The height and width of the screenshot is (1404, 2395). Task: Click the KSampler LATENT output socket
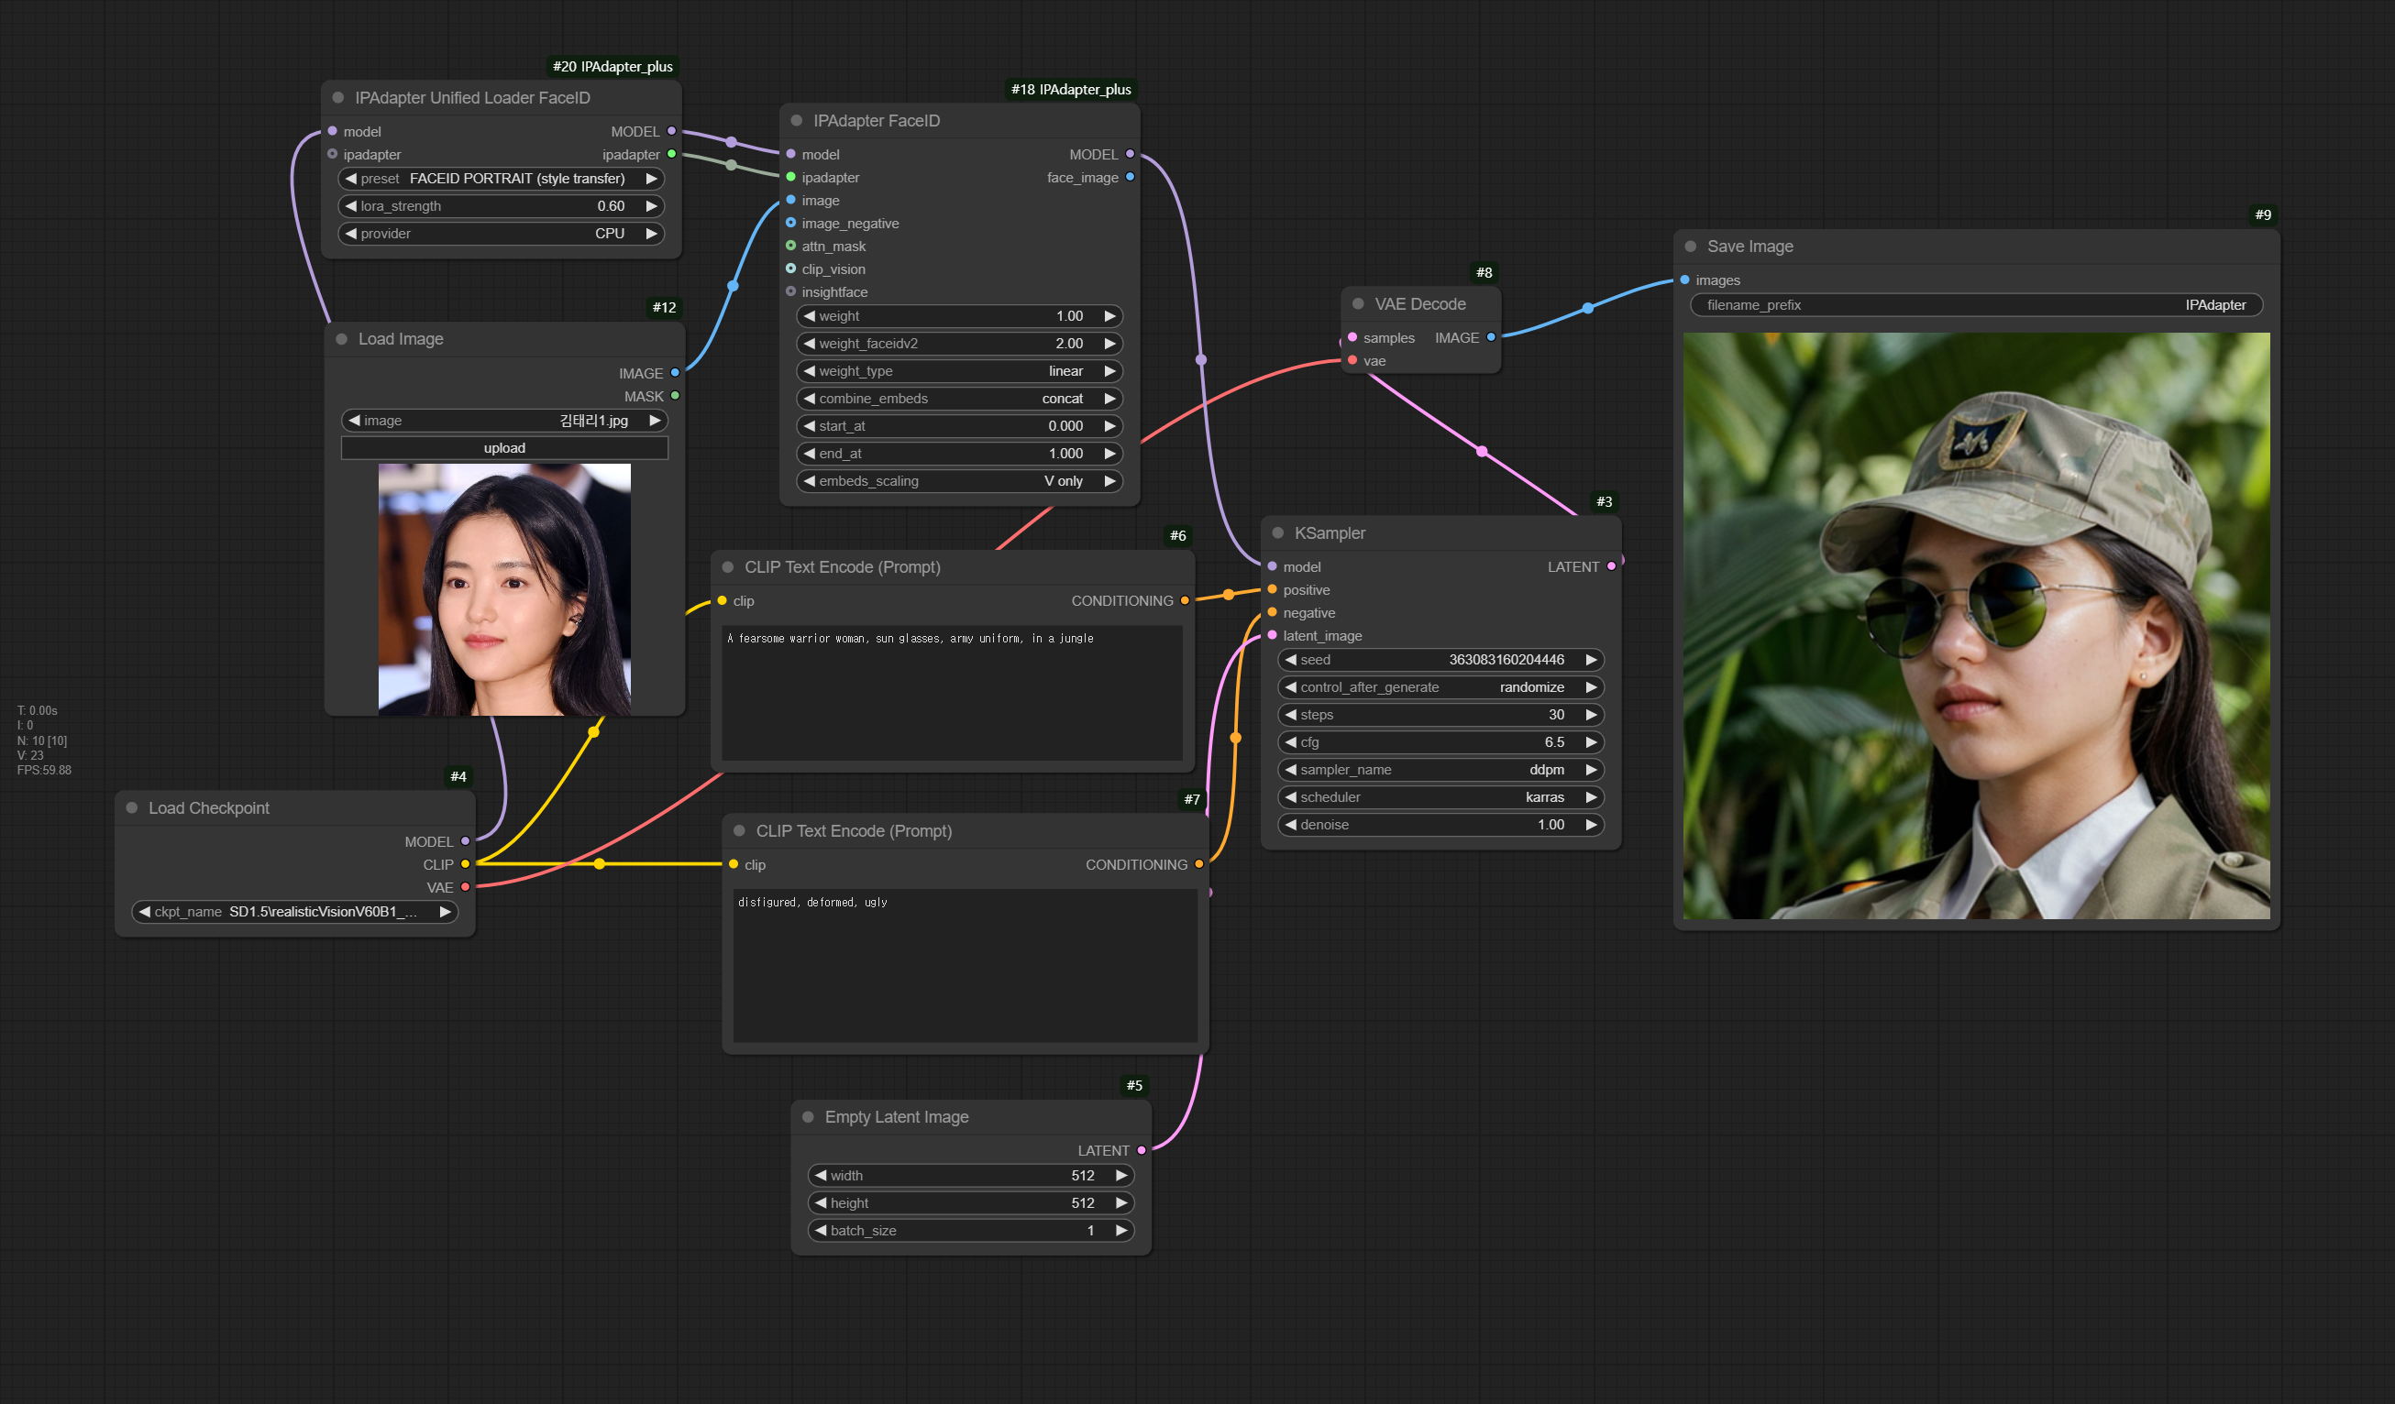click(x=1611, y=566)
